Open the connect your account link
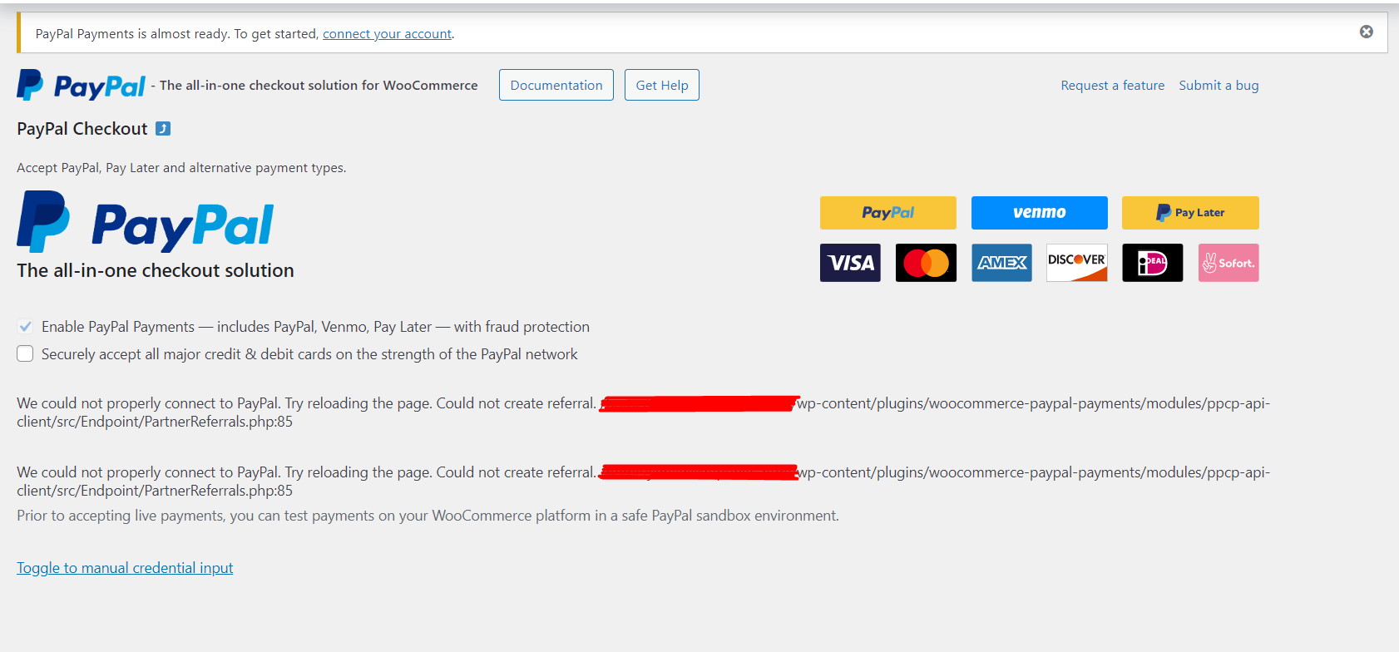Screen dimensions: 1399x652 point(387,34)
